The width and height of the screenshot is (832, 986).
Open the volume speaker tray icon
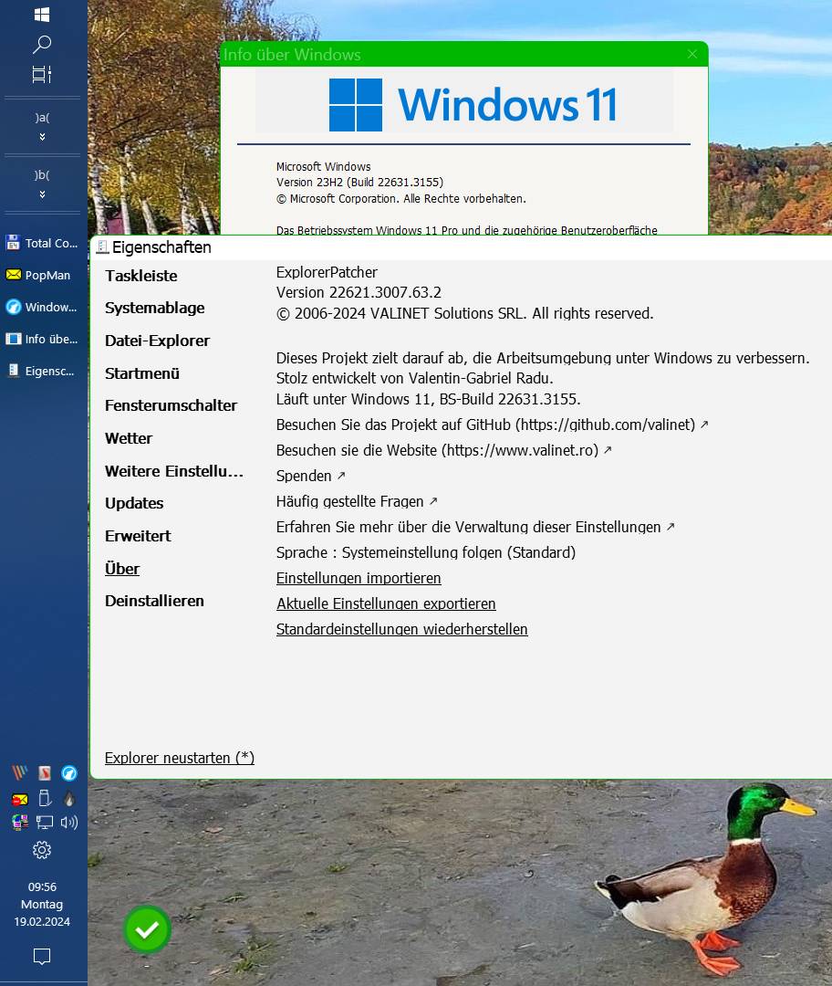tap(69, 822)
